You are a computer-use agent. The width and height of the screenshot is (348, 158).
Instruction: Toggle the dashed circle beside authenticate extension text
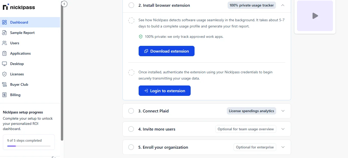coord(131,73)
